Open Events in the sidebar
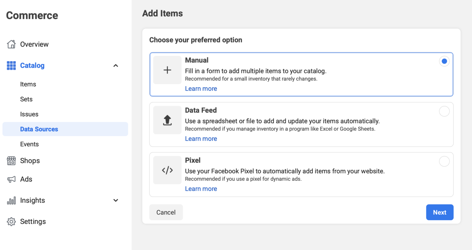 29,144
